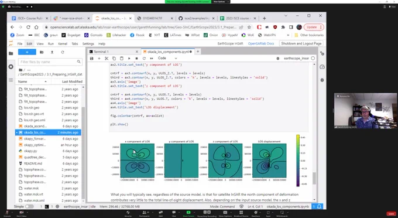Click the blue new launcher plus button
This screenshot has height=218, width=398.
tap(27, 52)
